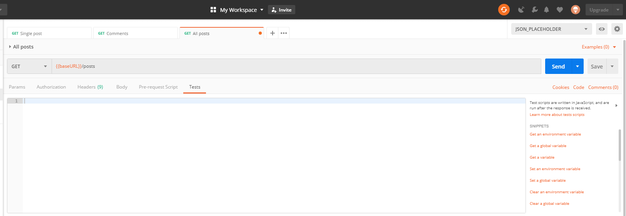Toggle environment quick look eye icon
The height and width of the screenshot is (216, 626).
click(x=601, y=29)
